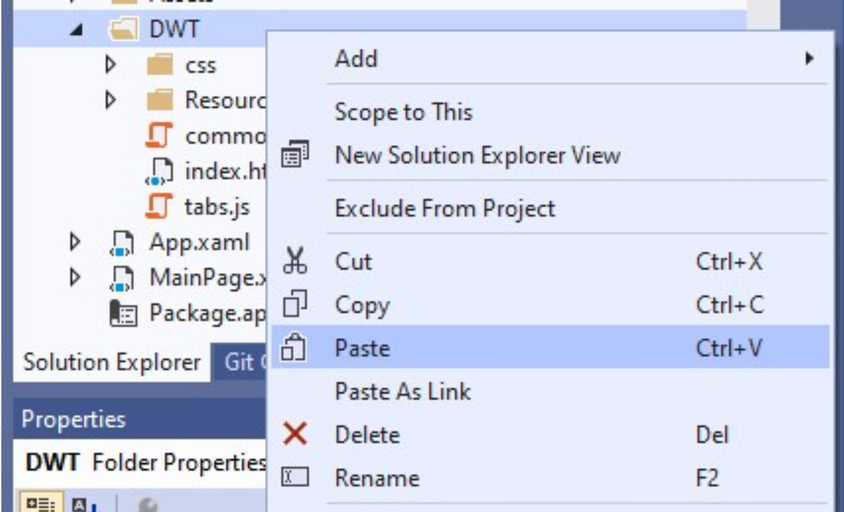Expand the css folder

(110, 64)
